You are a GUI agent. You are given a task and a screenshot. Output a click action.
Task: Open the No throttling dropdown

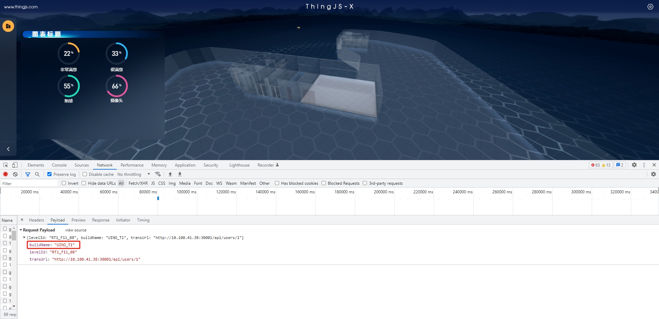coord(134,174)
